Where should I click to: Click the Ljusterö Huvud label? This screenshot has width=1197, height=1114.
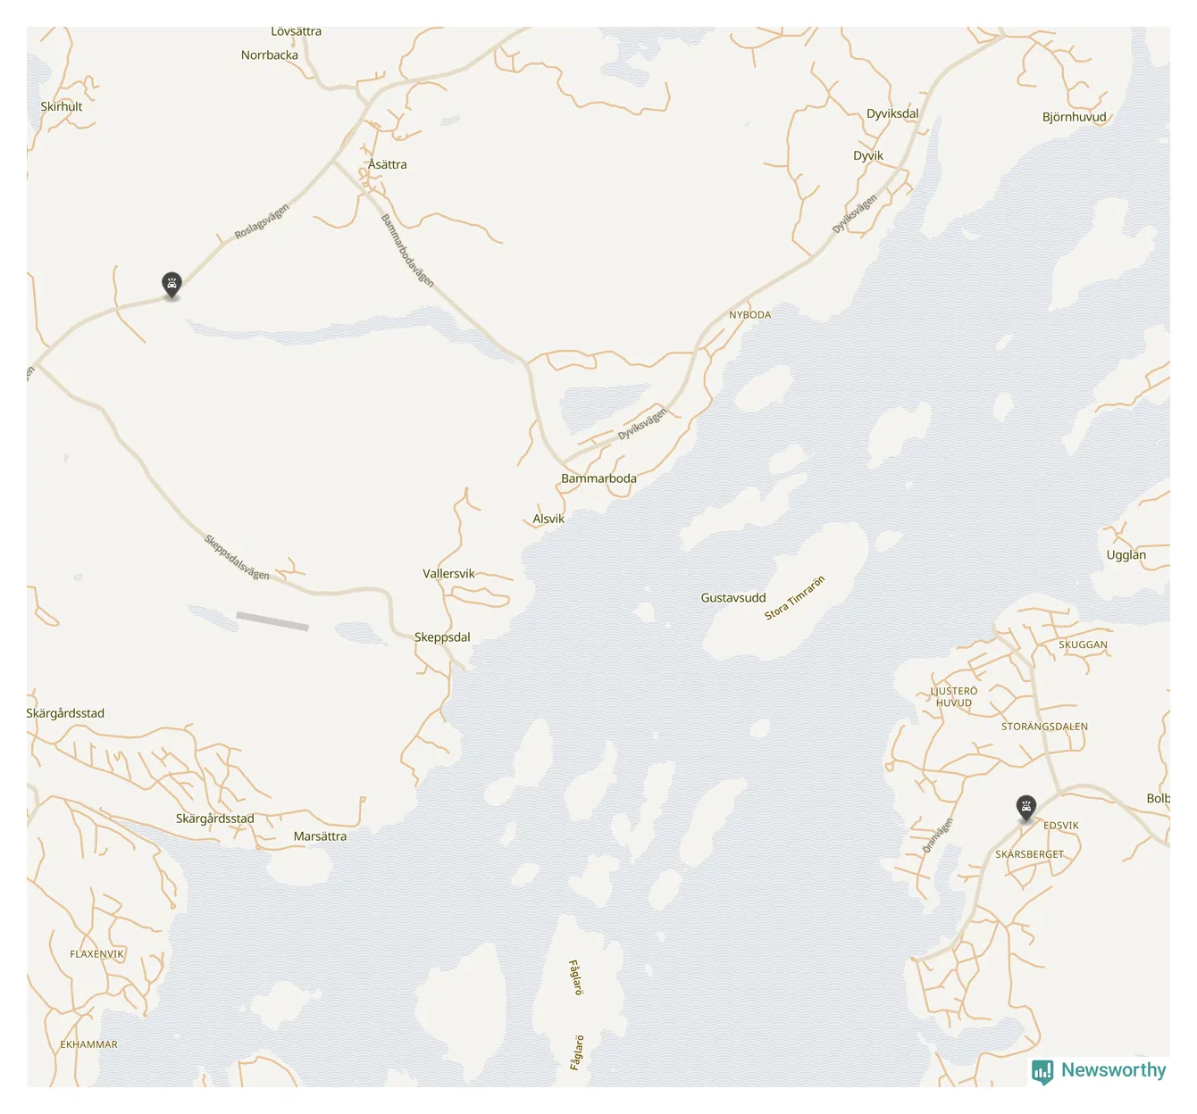click(x=954, y=697)
